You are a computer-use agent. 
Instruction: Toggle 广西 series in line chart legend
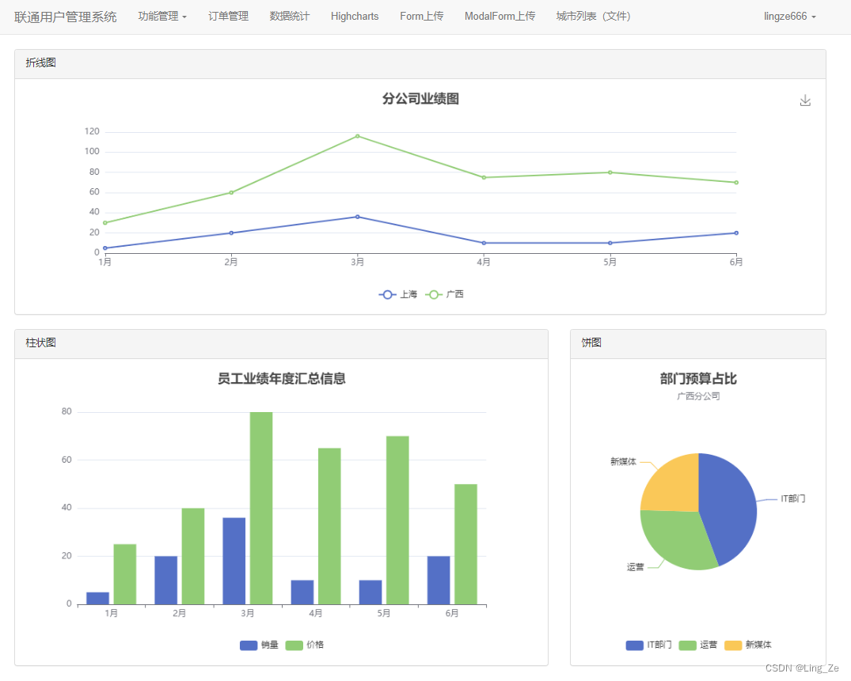click(444, 294)
